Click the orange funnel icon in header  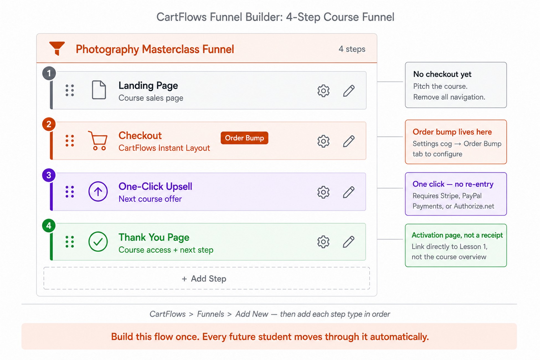pos(57,48)
